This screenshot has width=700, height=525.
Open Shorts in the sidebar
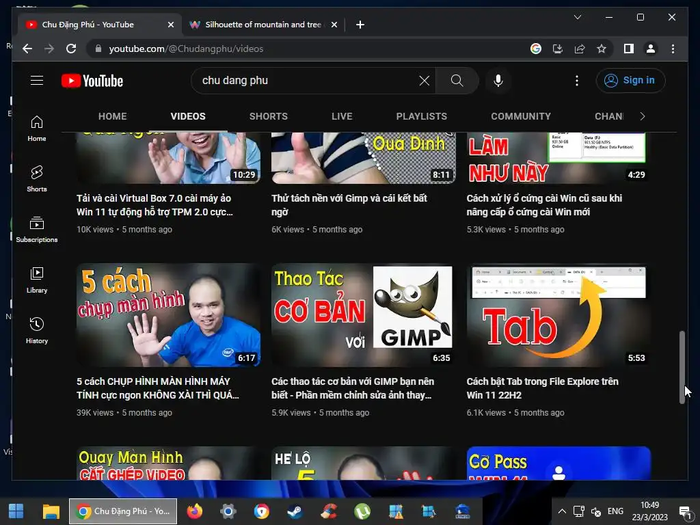tap(37, 179)
